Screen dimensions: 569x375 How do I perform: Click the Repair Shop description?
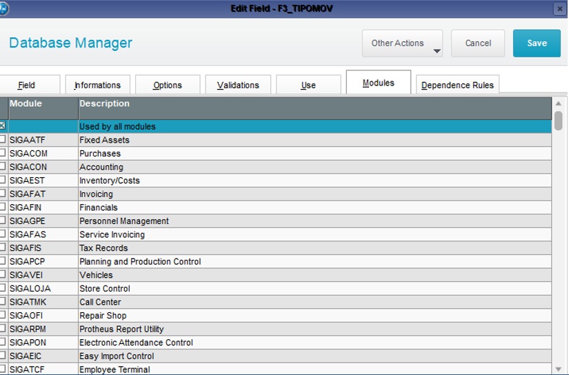[x=103, y=316]
